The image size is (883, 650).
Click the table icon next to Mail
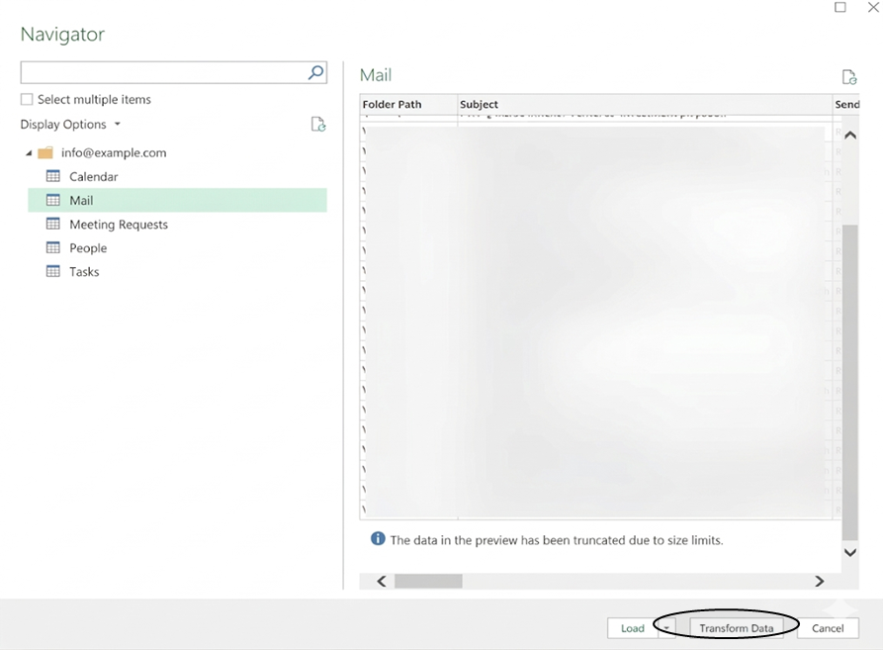(53, 200)
